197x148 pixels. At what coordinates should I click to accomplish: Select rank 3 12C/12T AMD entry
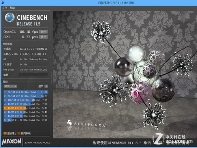pyautogui.click(x=26, y=100)
